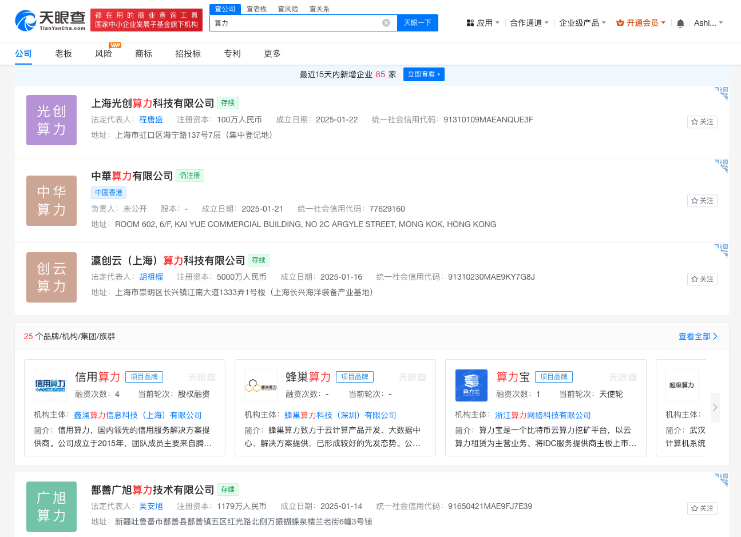
Task: Click the 中华算力 company avatar
Action: coord(51,201)
